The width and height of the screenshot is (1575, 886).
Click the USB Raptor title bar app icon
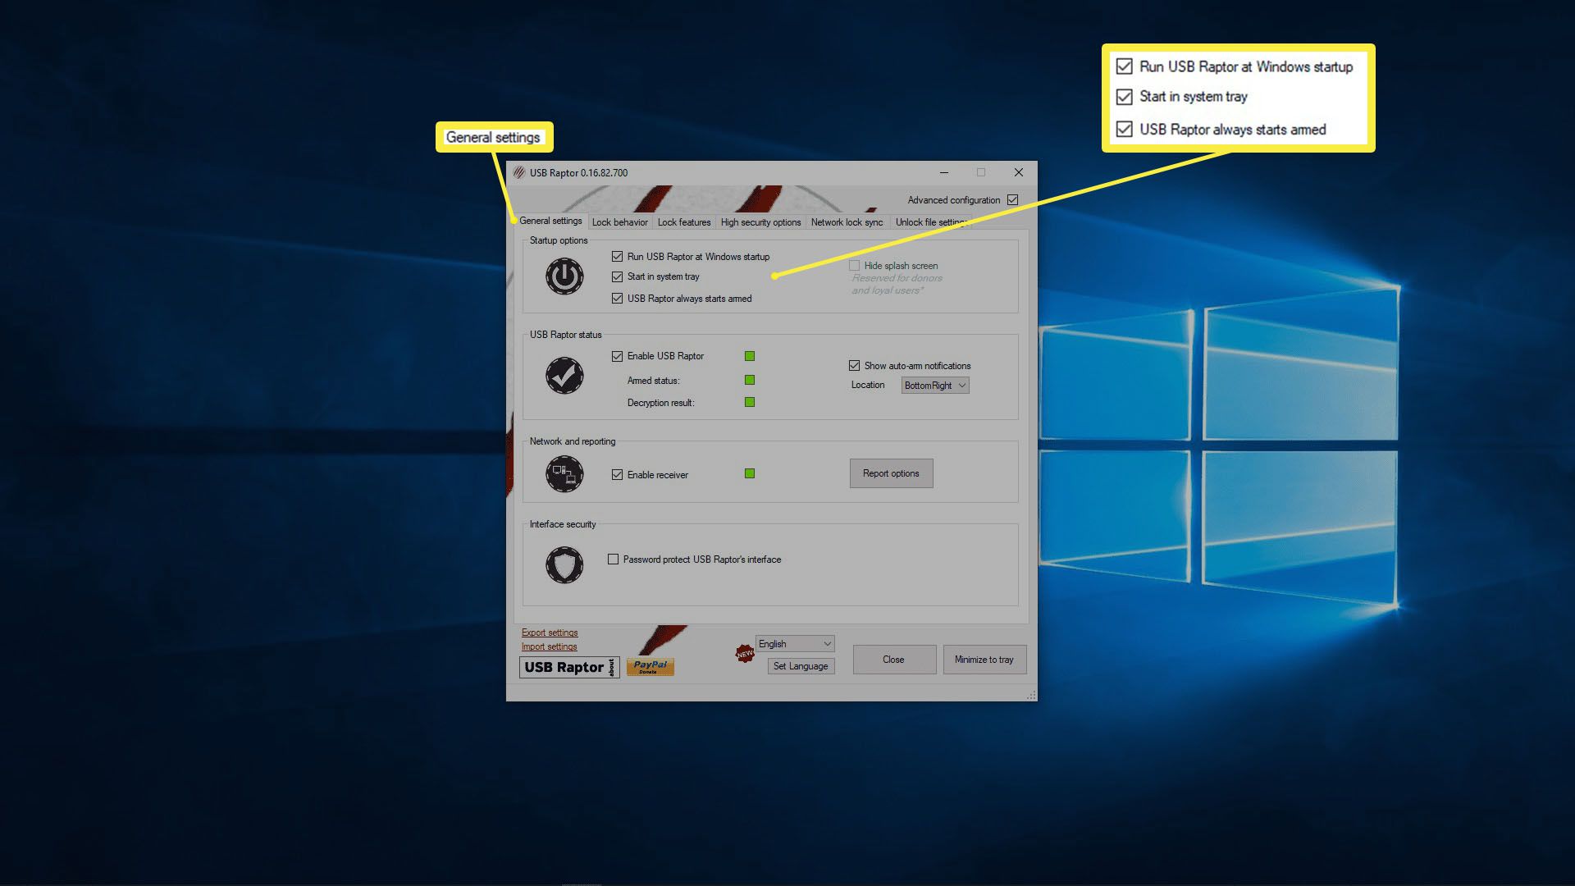519,173
